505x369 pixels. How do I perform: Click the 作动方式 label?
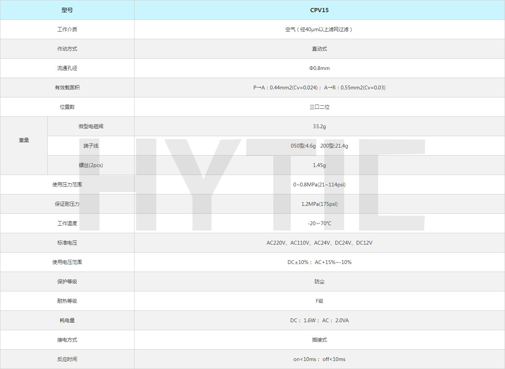67,49
